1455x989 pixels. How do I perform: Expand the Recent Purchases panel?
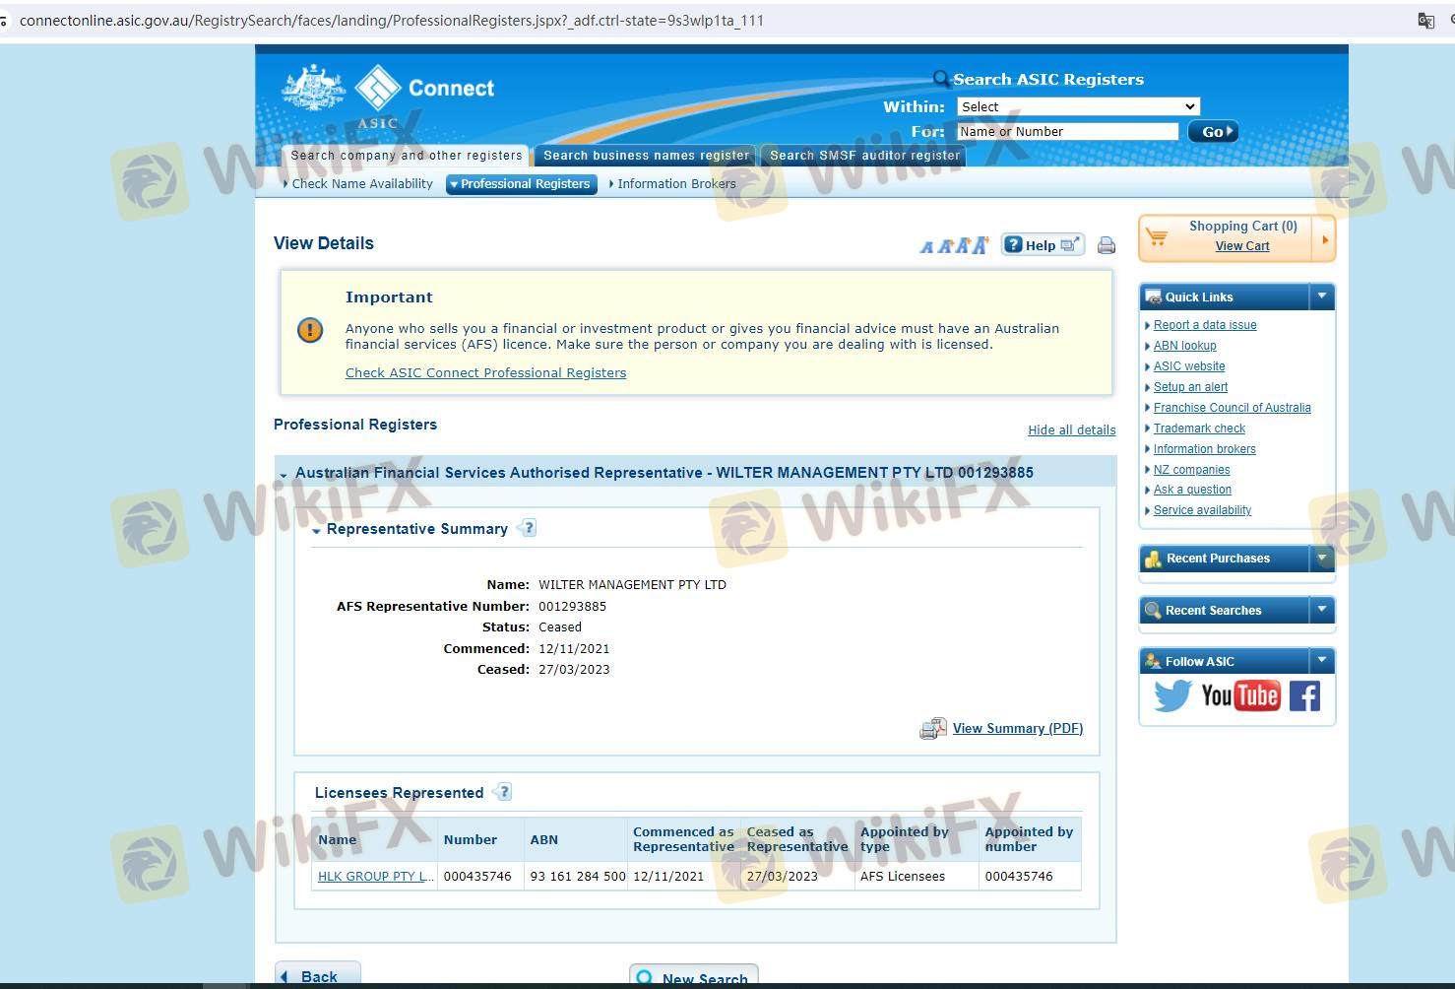(1322, 559)
